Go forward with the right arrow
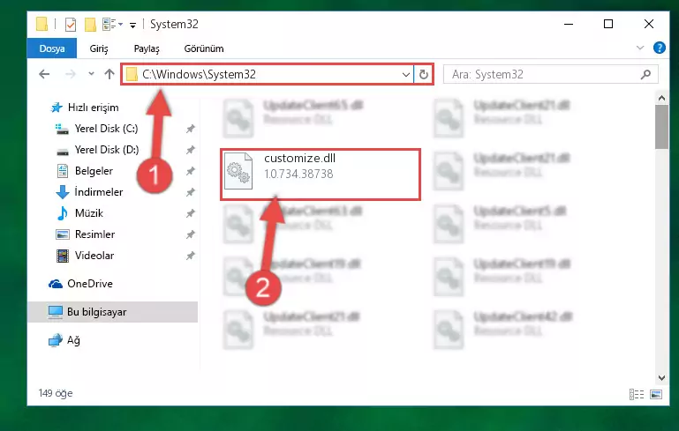The width and height of the screenshot is (679, 431). pos(70,74)
